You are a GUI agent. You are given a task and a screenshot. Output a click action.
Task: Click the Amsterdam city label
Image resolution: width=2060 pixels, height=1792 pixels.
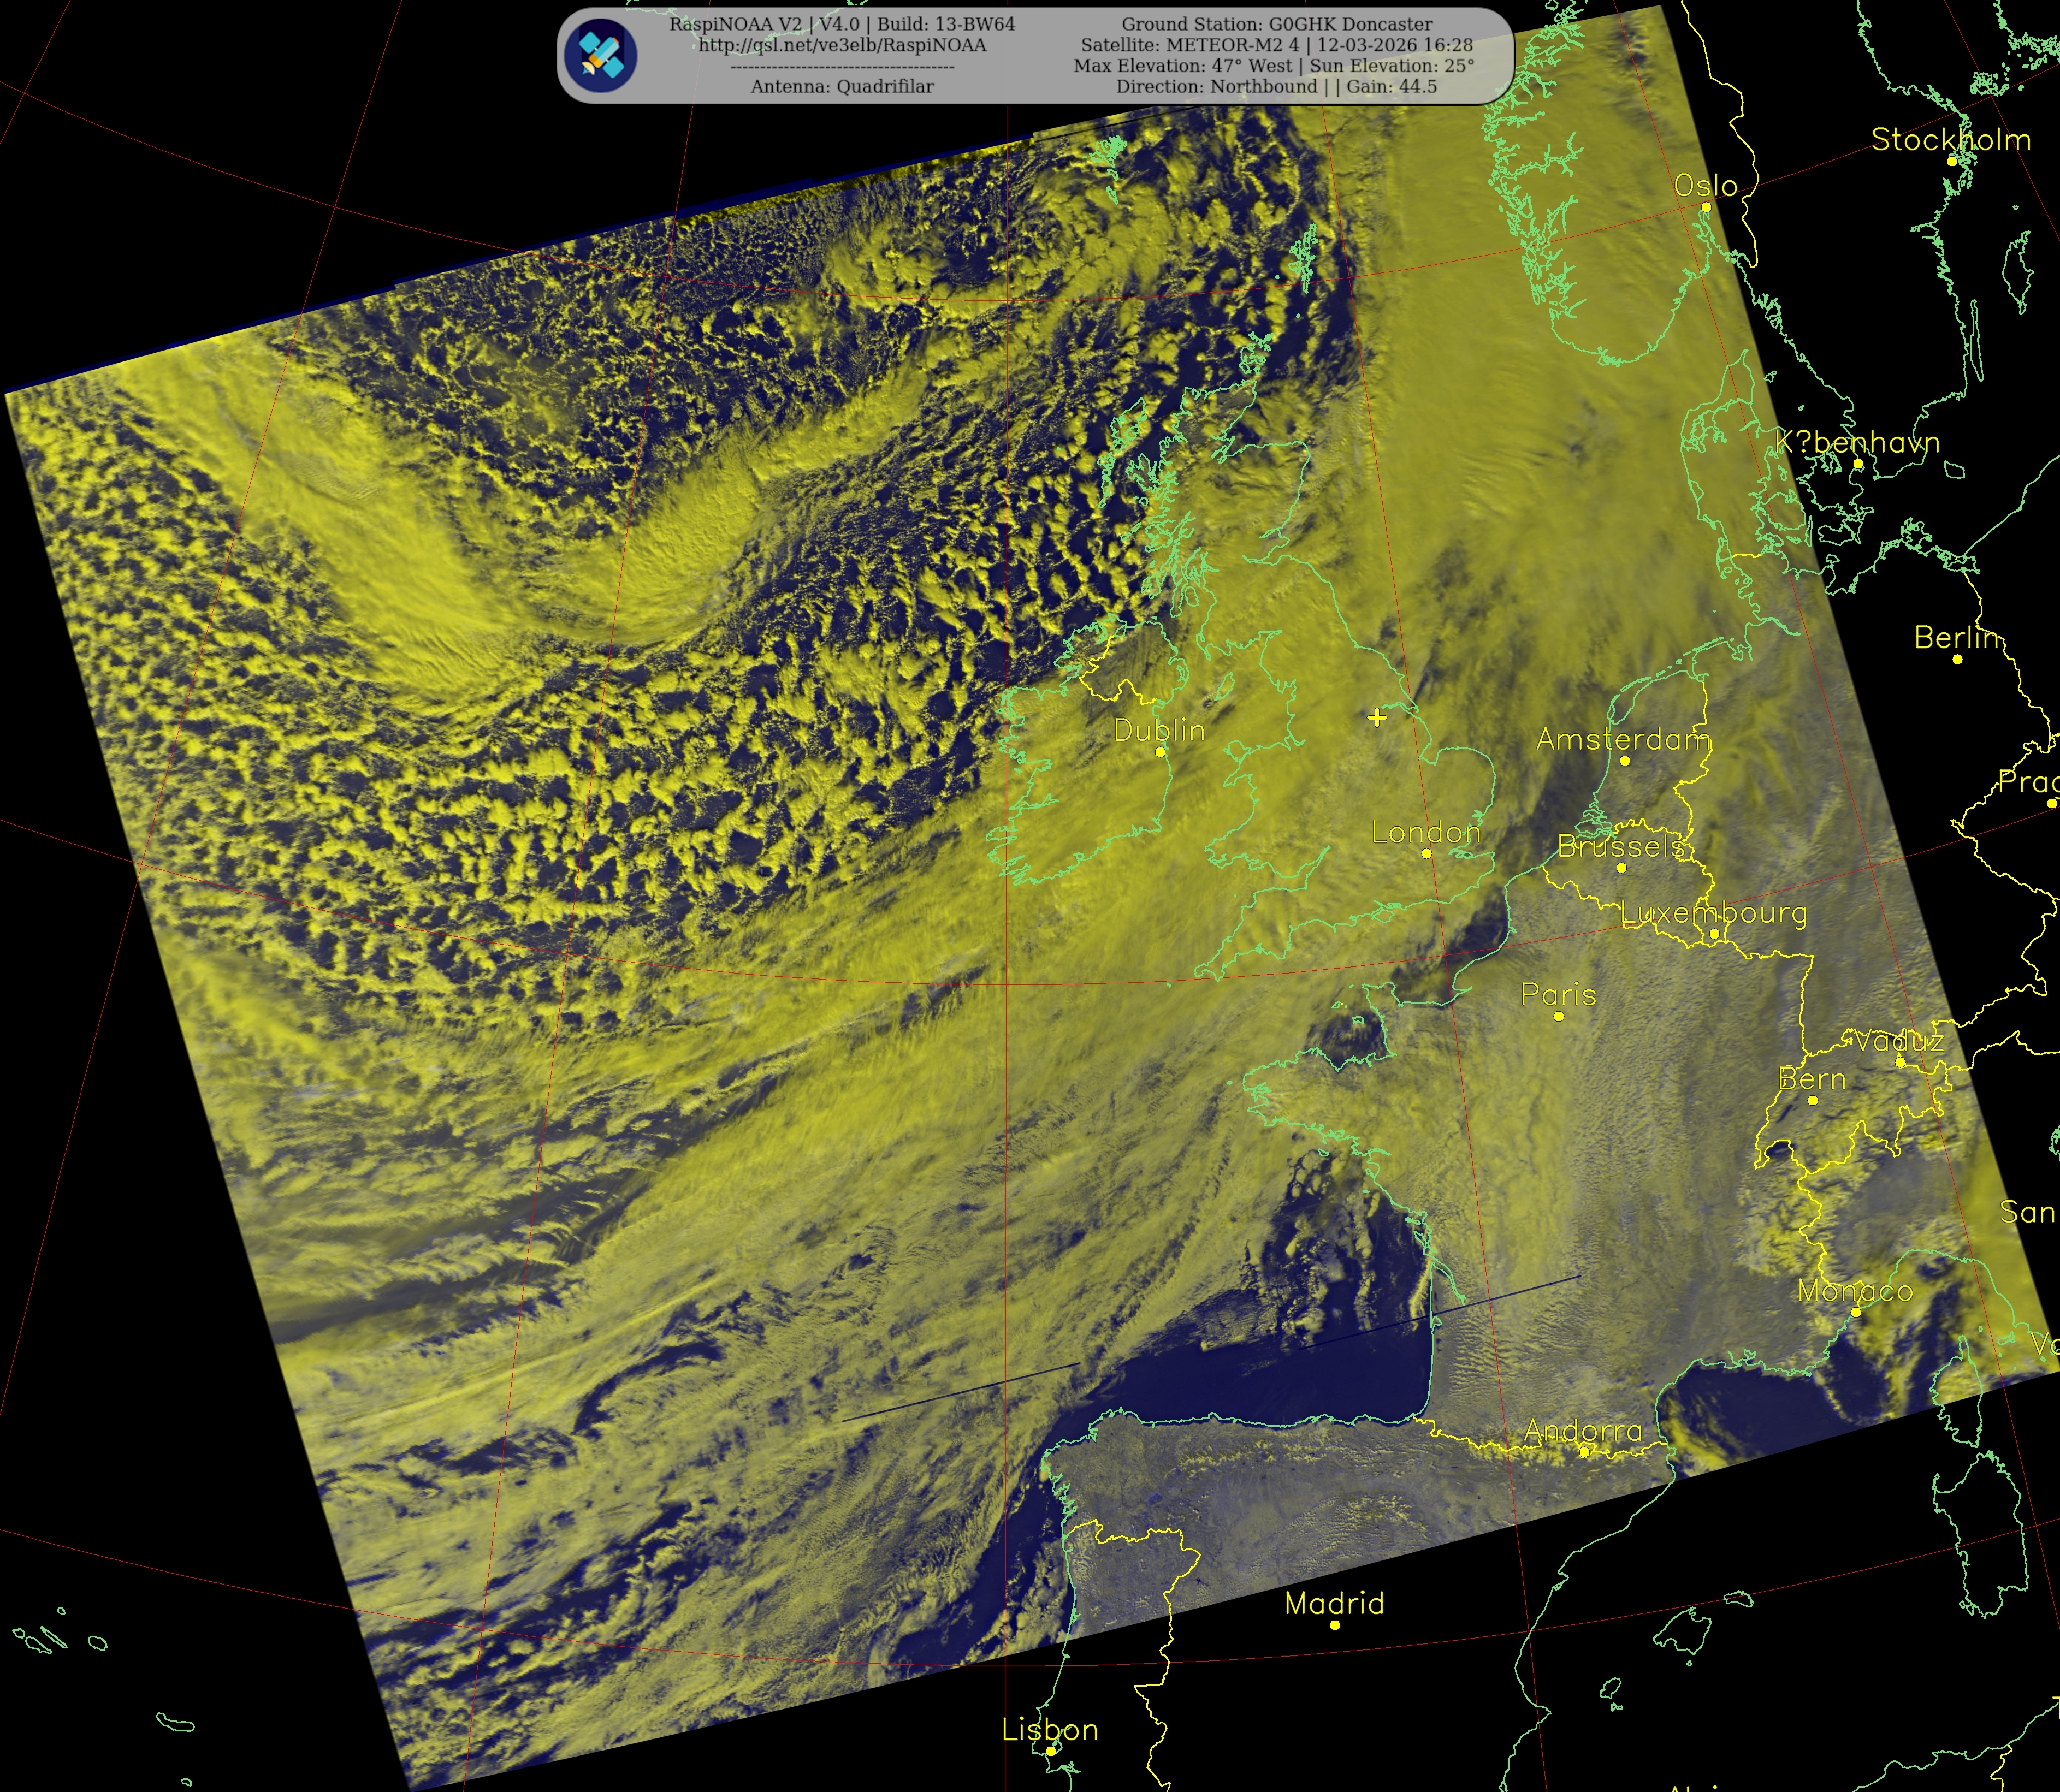1623,739
